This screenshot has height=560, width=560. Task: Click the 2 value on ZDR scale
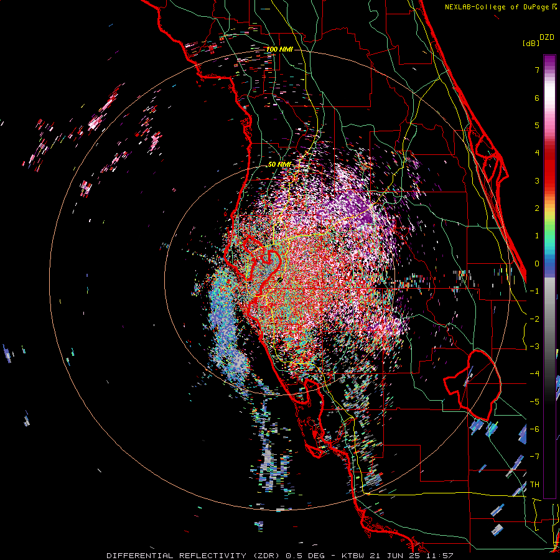[x=537, y=208]
